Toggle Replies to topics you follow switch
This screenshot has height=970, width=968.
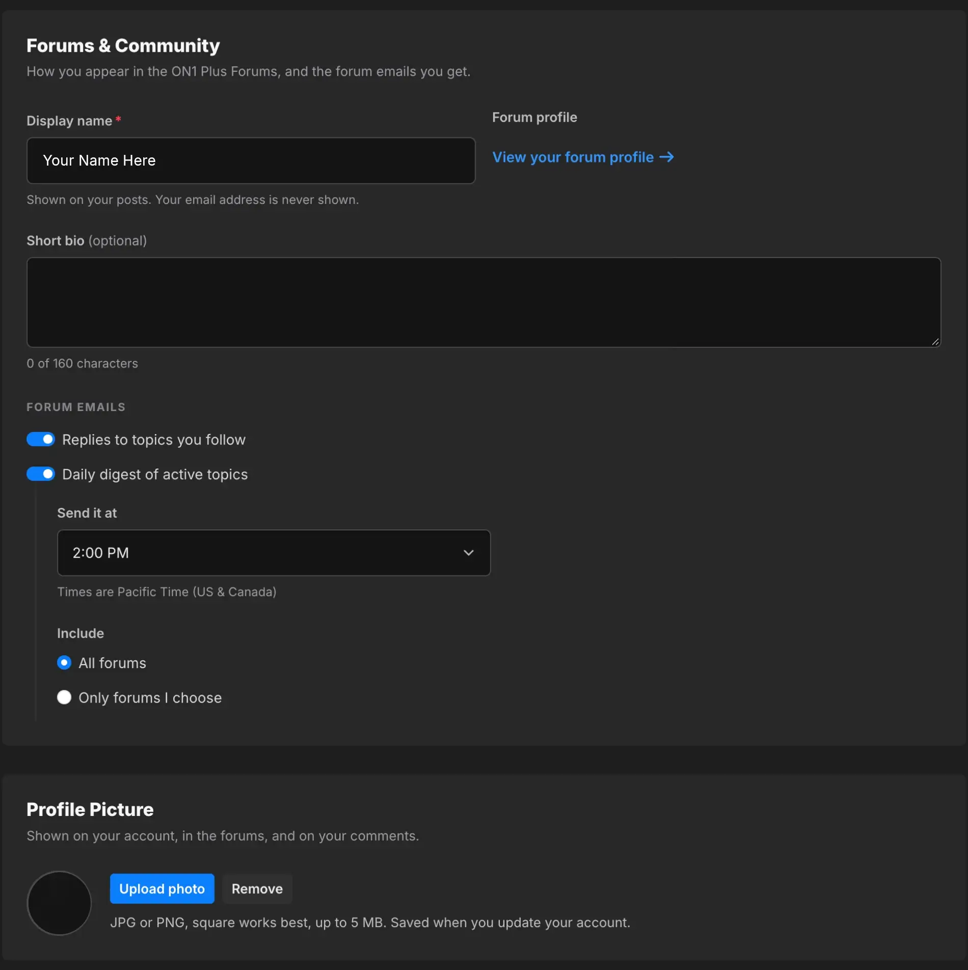click(x=41, y=439)
